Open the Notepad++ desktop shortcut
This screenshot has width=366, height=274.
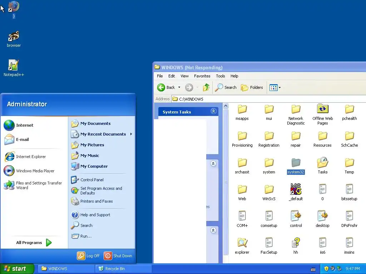point(14,68)
